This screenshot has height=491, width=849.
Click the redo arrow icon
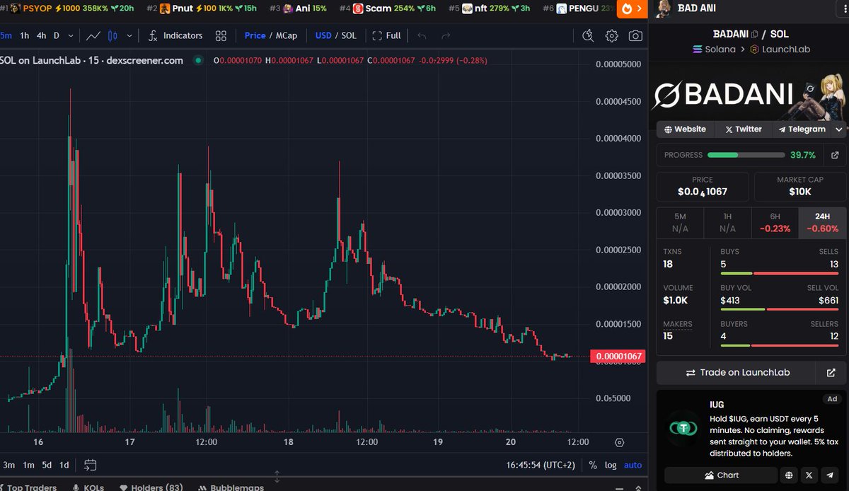click(446, 35)
